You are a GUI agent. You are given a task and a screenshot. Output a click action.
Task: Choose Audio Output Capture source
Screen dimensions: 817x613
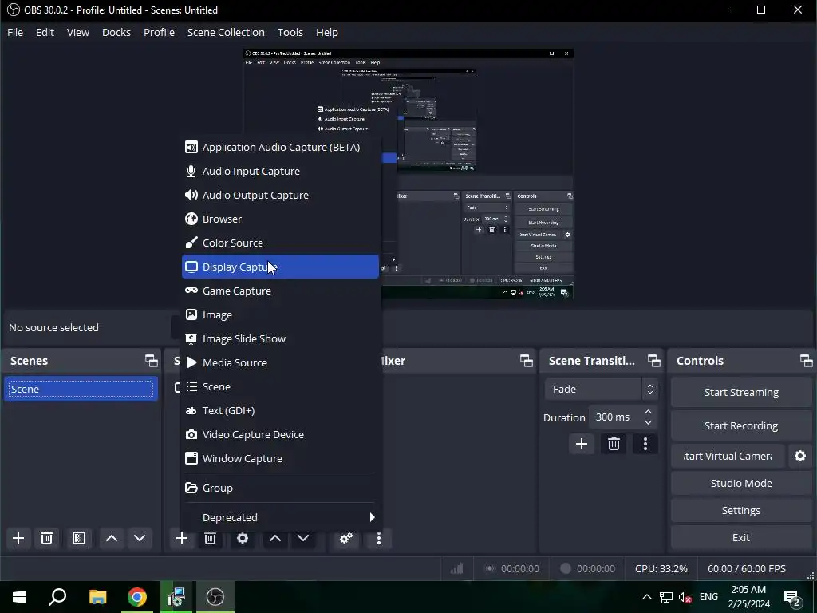tap(280, 196)
